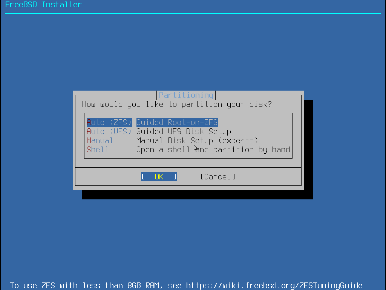Click the Guided UFS Disk Setup description

(184, 131)
